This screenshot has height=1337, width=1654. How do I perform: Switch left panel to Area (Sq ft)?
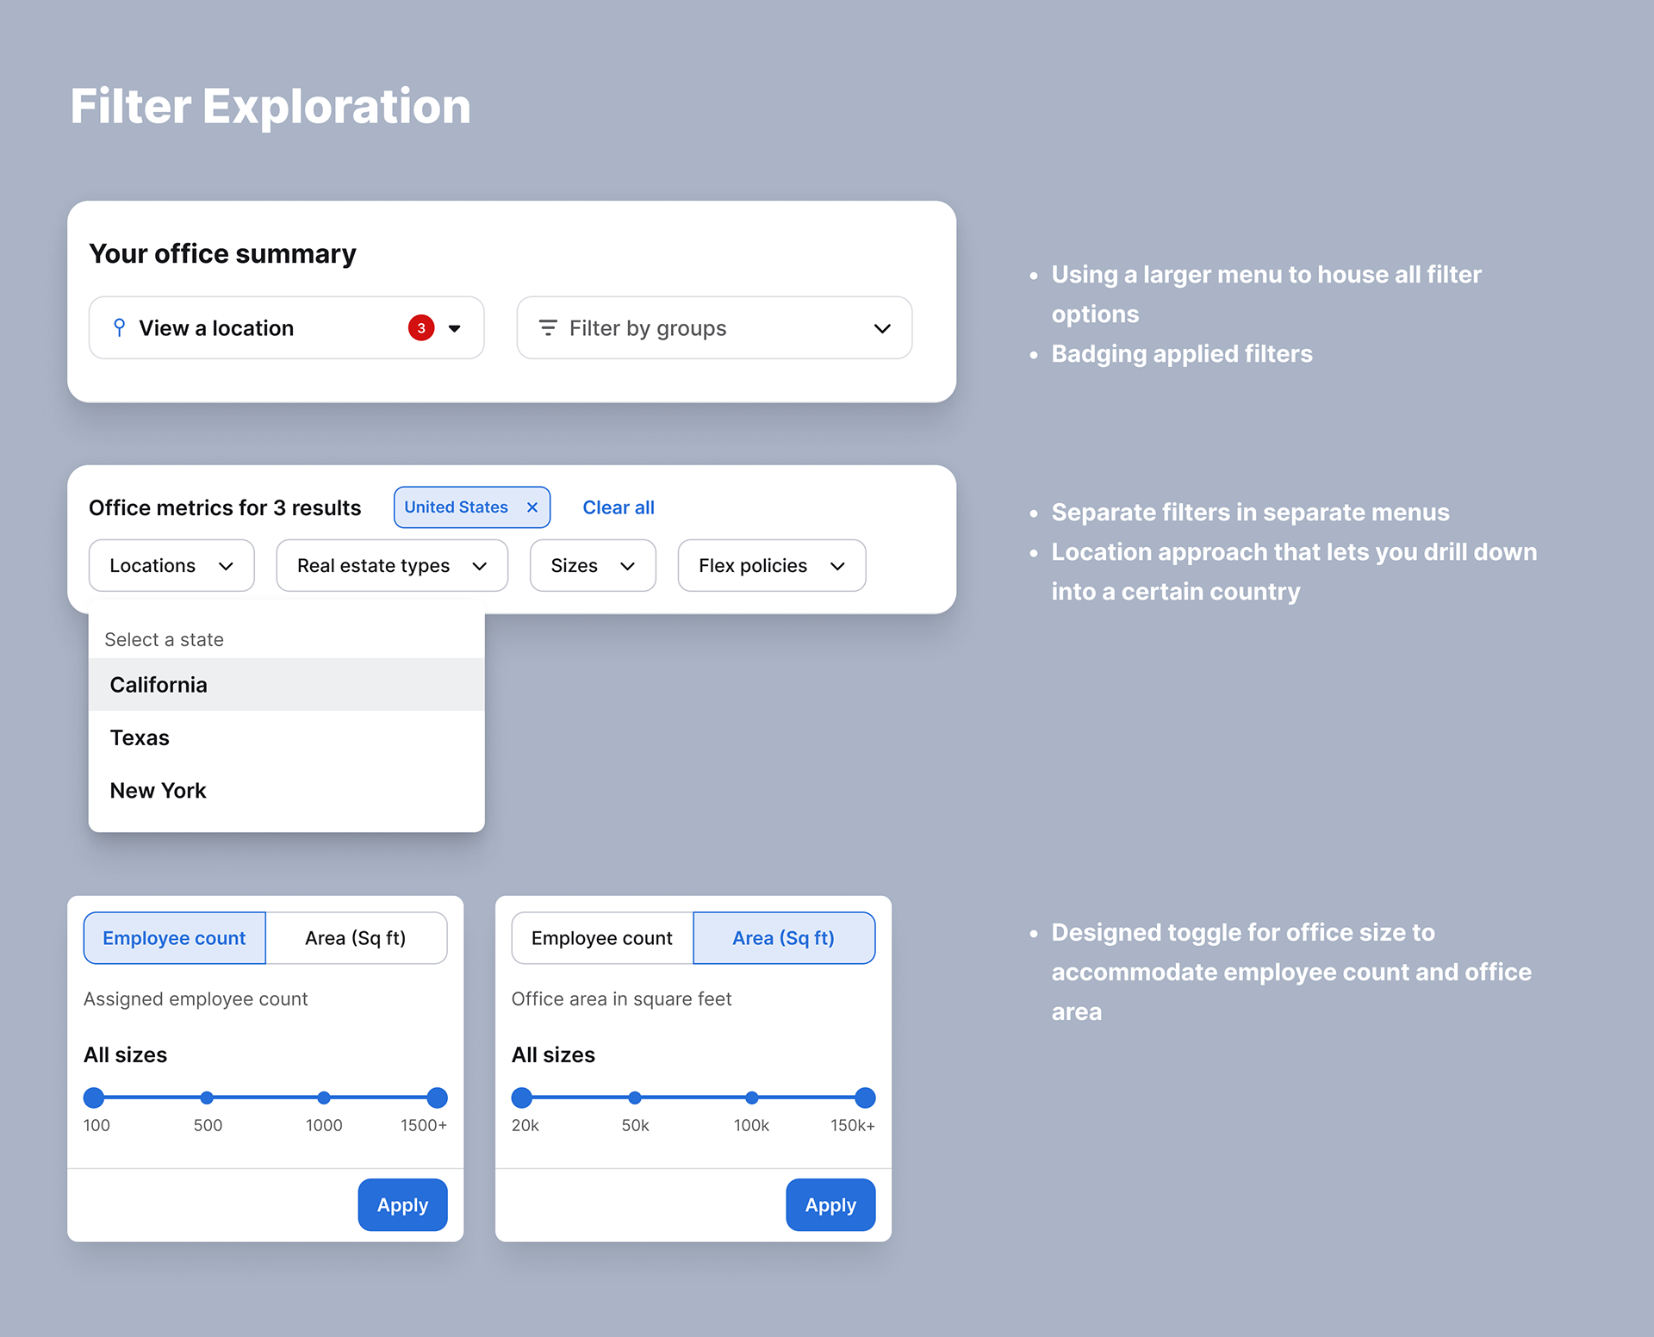(355, 938)
